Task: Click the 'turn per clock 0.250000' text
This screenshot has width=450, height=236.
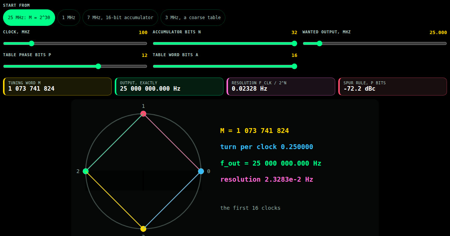Action: pyautogui.click(x=267, y=147)
